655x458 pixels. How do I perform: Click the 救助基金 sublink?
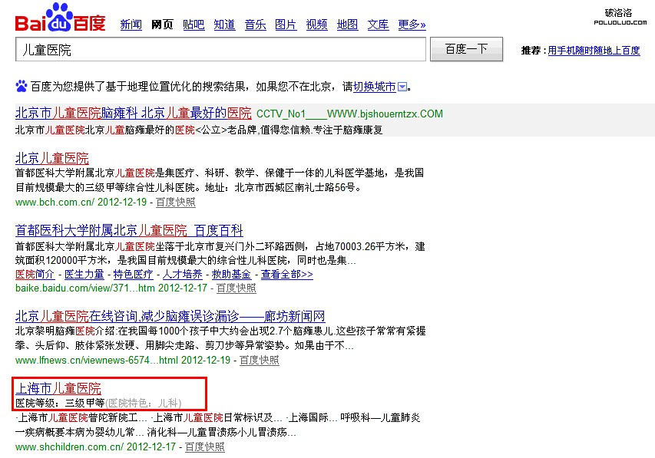click(x=231, y=275)
